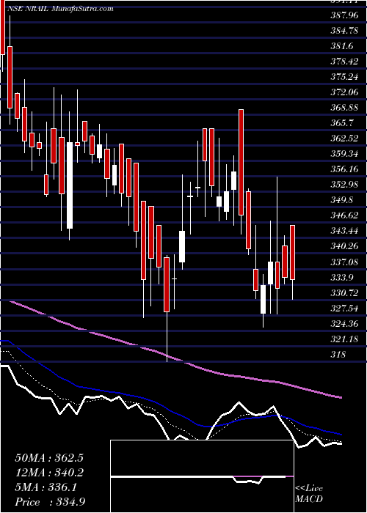367x513 pixels.
Task: Click the 330.72 price axis label
Action: pos(343,293)
